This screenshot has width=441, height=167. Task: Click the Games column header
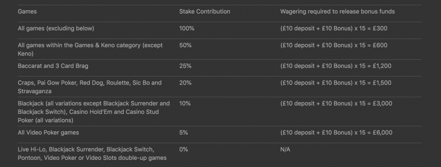click(27, 12)
